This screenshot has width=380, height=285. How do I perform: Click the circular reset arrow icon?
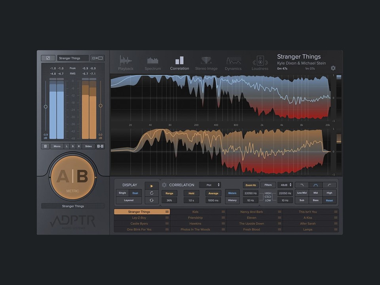[152, 193]
